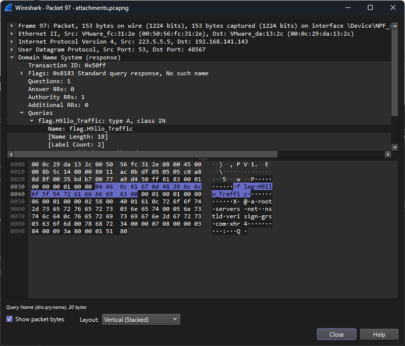Screen dimensions: 405x346
Task: Maximize the Packet 97 window
Action: pos(370,8)
